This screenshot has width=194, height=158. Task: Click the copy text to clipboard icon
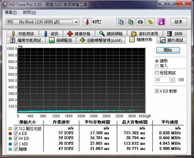tap(121, 22)
